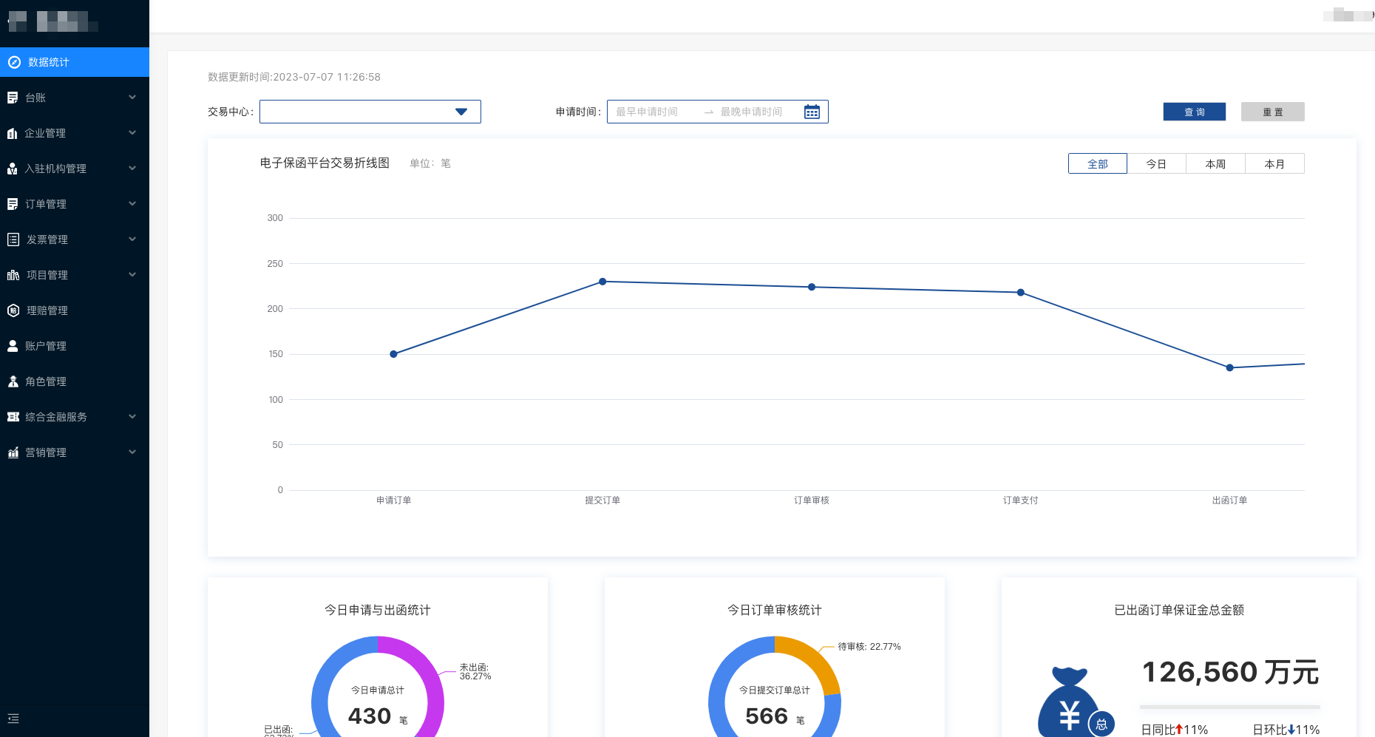
Task: Expand the 企业管理 menu chevron
Action: (x=132, y=132)
